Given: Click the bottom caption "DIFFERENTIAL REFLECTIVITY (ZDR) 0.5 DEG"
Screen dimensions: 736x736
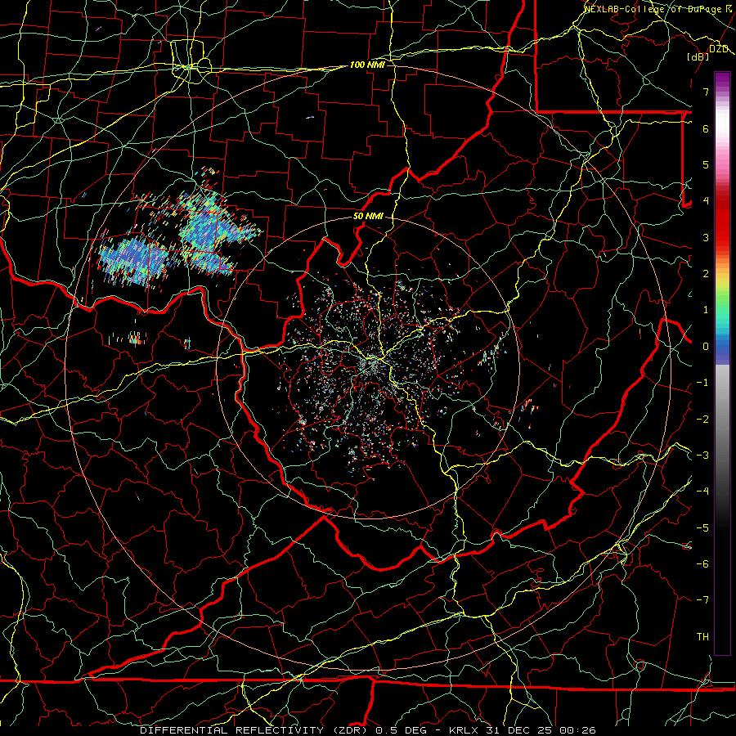Looking at the screenshot, I should [x=283, y=730].
